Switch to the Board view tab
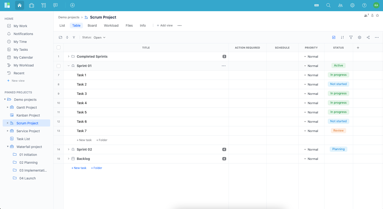383x209 pixels. click(92, 25)
